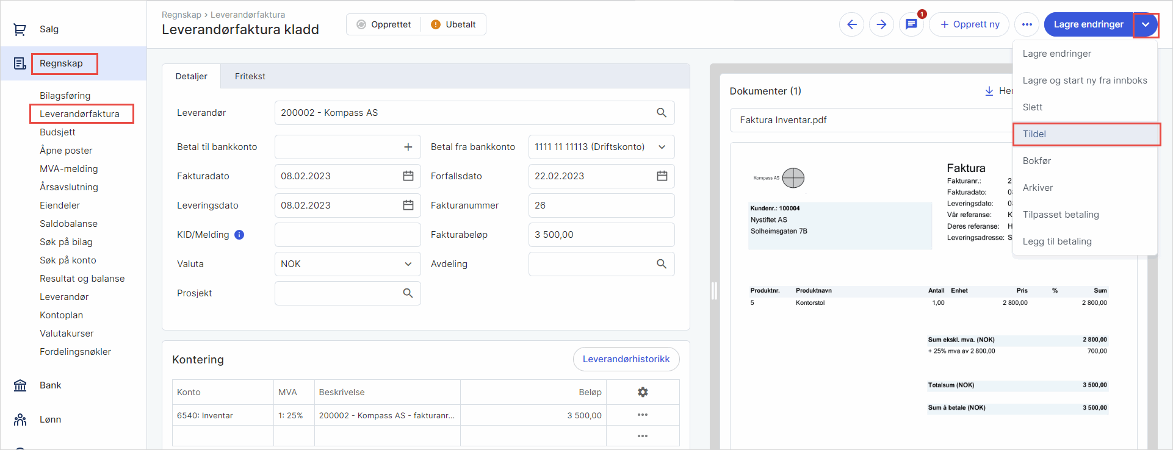Screen dimensions: 1173x450
Task: Click the Kontering table settings gear
Action: point(643,392)
